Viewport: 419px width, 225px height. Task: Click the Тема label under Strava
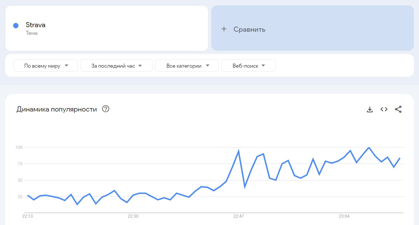click(x=32, y=33)
